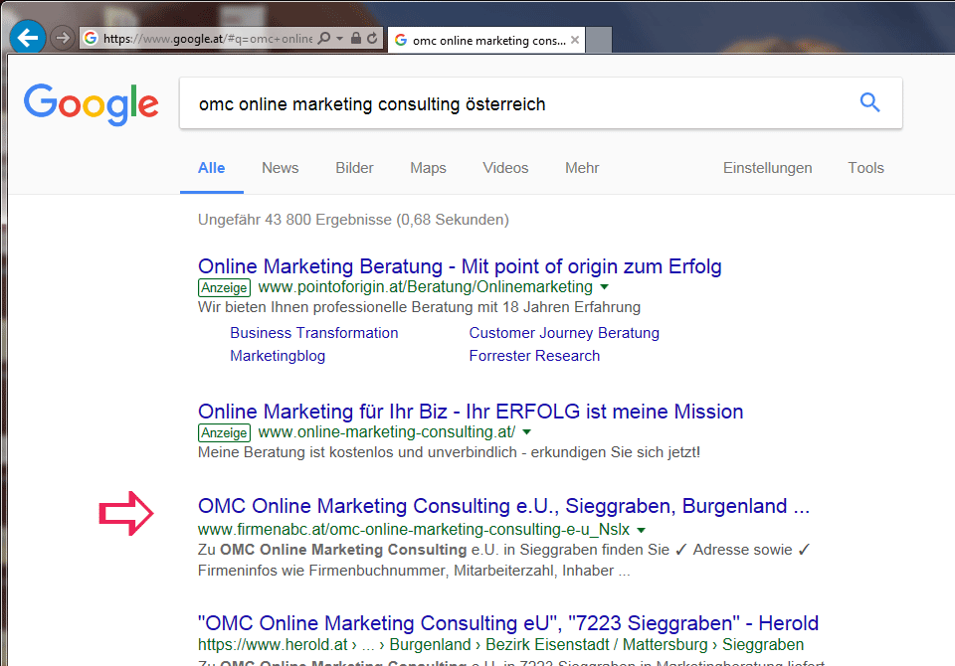
Task: Expand the Mehr menu
Action: point(582,168)
